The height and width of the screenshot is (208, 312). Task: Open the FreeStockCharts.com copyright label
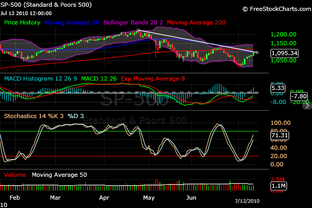277,9
